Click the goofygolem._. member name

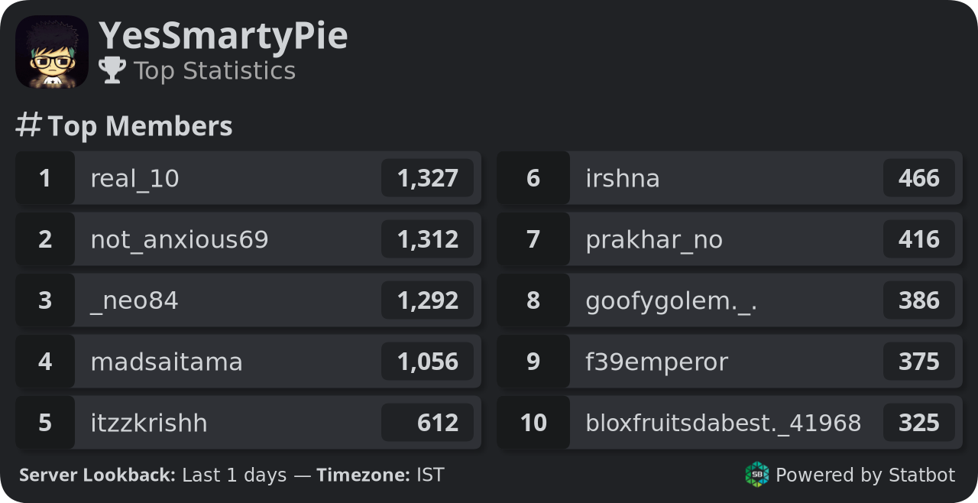672,301
